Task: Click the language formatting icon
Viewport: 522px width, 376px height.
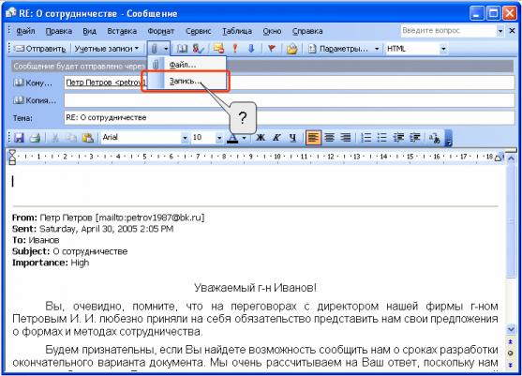Action: 435,138
